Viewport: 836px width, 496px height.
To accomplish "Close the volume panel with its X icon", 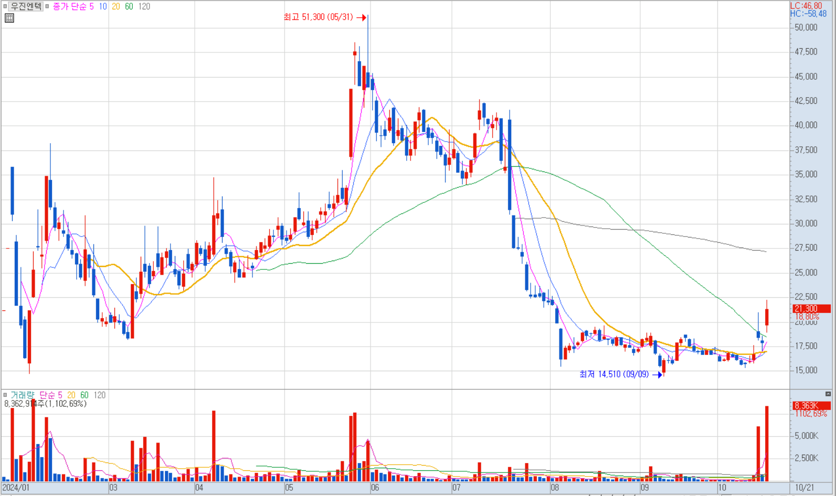I will [828, 394].
